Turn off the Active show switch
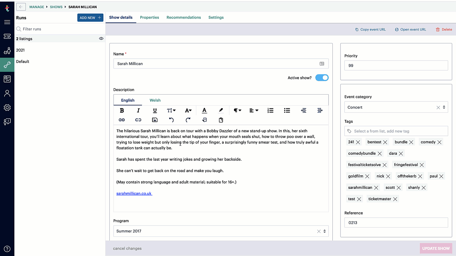 point(322,78)
